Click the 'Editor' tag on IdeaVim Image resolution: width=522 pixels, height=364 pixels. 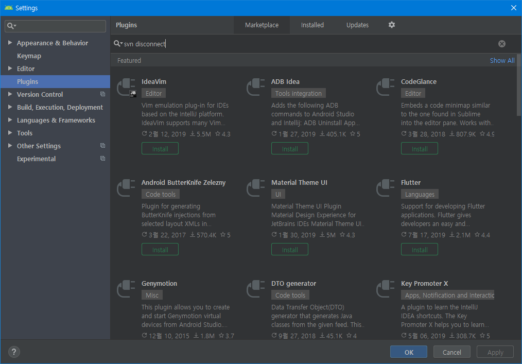coord(153,93)
